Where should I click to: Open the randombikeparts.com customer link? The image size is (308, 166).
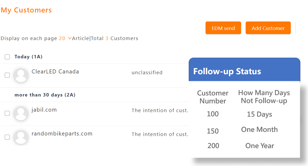tap(62, 134)
